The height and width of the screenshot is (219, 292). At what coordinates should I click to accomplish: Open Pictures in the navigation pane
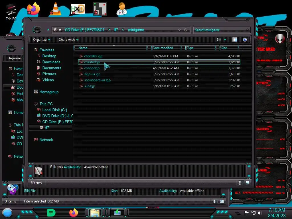click(x=49, y=74)
